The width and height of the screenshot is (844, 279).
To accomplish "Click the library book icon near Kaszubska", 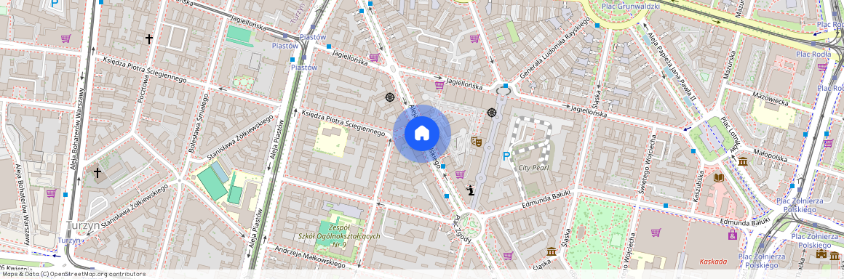I will click(x=718, y=177).
